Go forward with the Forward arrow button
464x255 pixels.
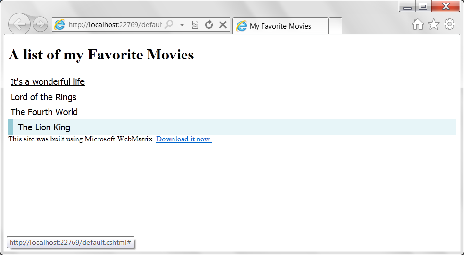tap(40, 24)
